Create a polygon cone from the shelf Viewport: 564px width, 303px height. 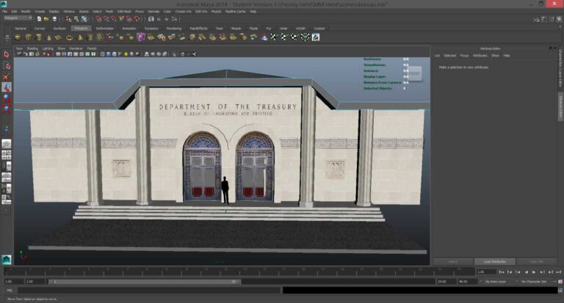point(48,37)
